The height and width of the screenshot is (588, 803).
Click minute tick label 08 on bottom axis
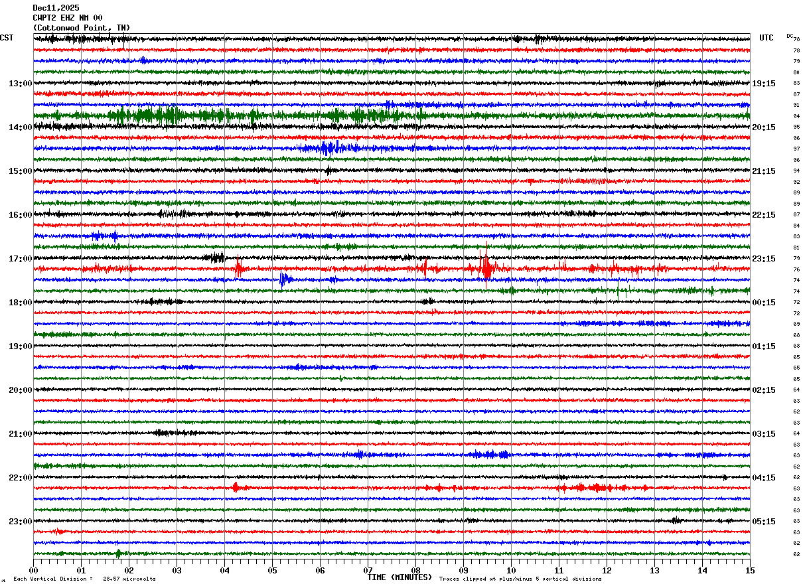[x=415, y=570]
